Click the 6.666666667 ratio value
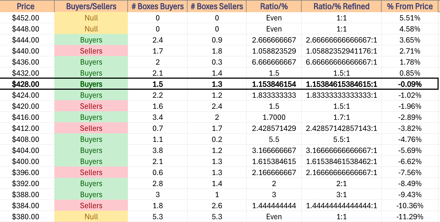440x222 pixels. [274, 62]
